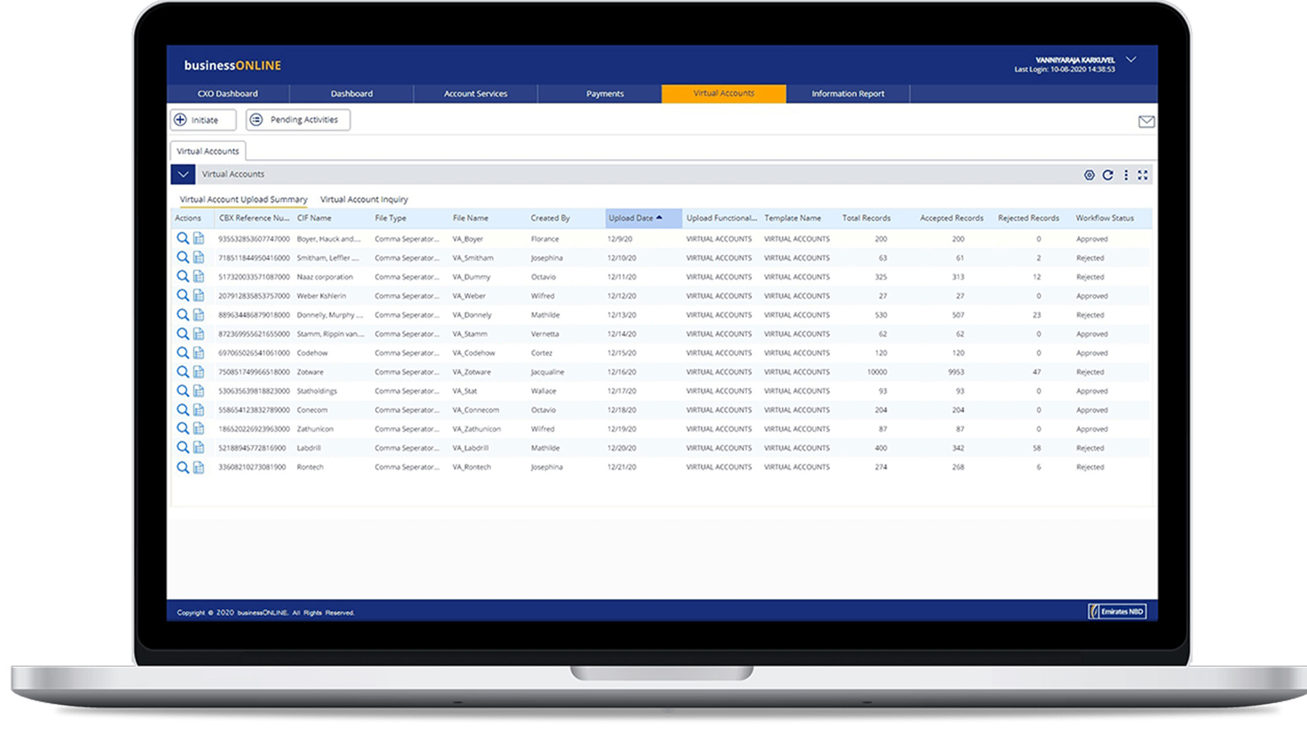This screenshot has width=1307, height=735.
Task: Select the Virtual Account Inquiry sub-tab
Action: click(364, 199)
